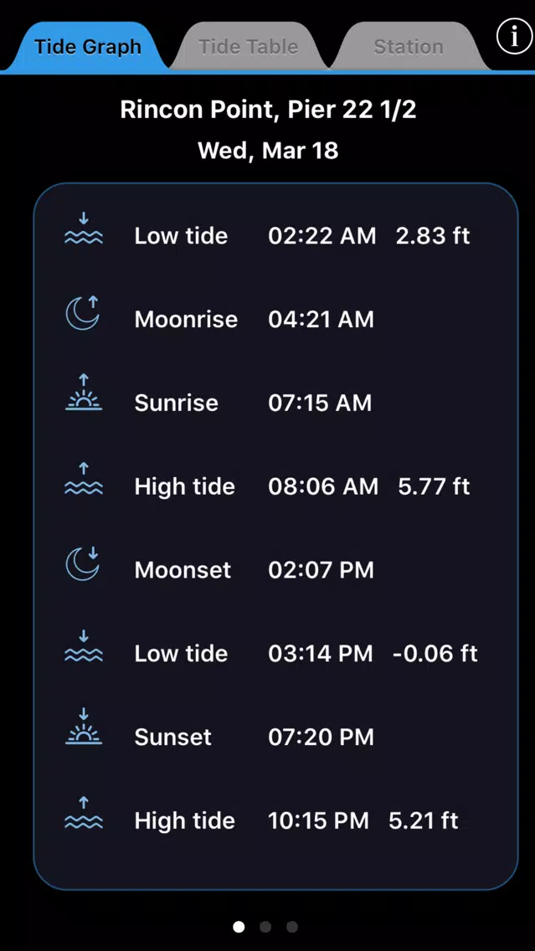535x951 pixels.
Task: Open the Station tab
Action: pos(408,47)
